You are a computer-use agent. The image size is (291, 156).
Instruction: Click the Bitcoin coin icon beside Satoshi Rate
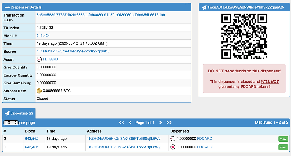[x=39, y=91]
